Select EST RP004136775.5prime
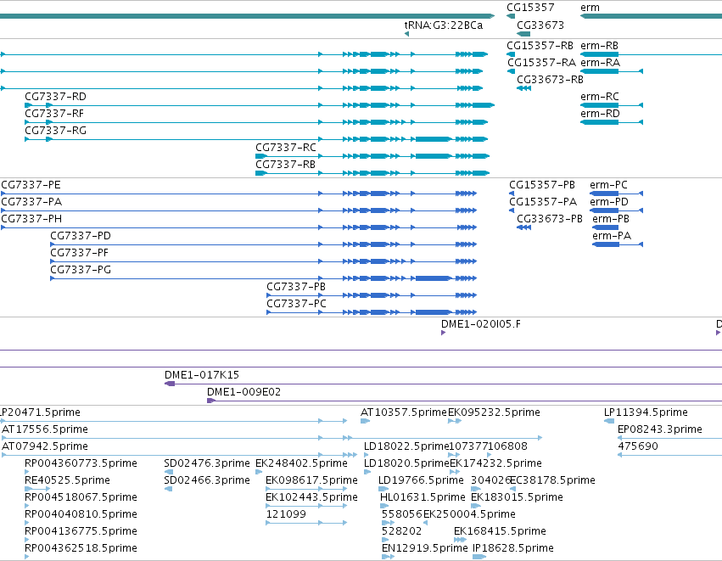This screenshot has height=561, width=722. click(x=81, y=531)
